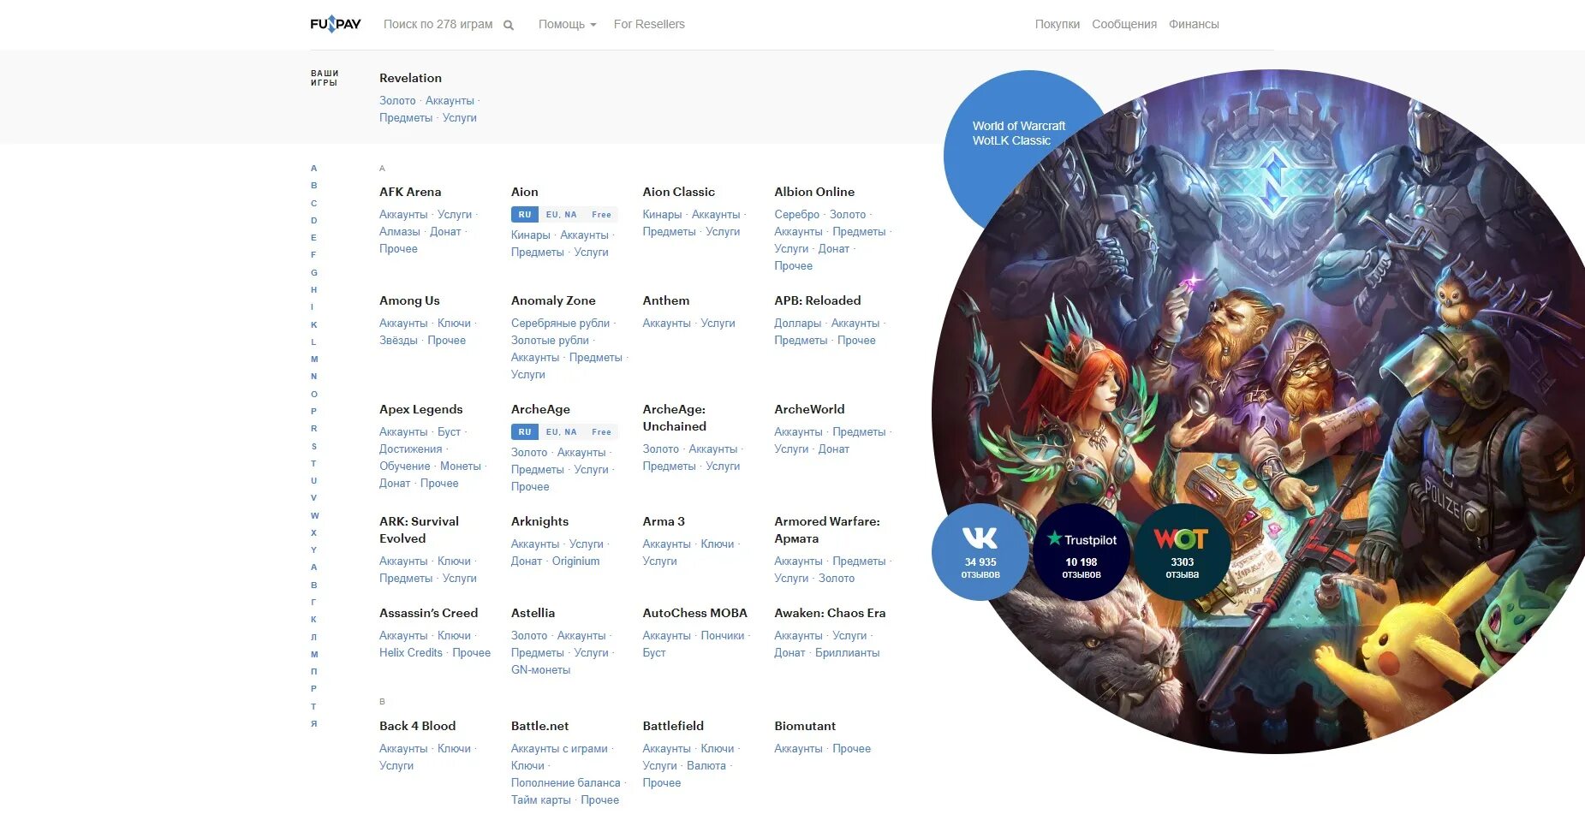The image size is (1585, 820).
Task: Jump to letter Г in the index
Action: (x=314, y=602)
